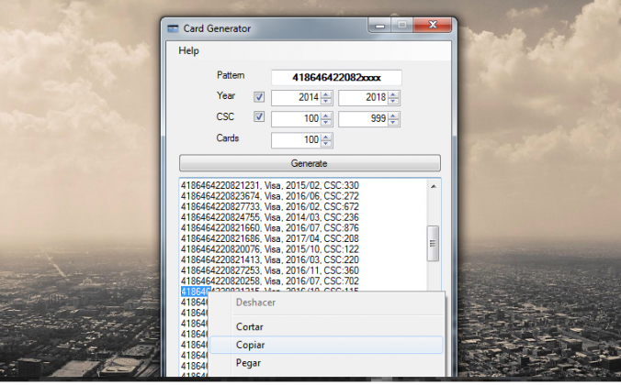Select Pegar in the context menu
The image size is (621, 385).
[x=248, y=363]
